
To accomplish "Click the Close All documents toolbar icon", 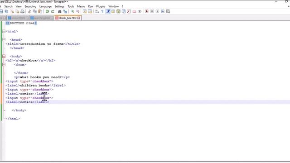I will [17, 11].
